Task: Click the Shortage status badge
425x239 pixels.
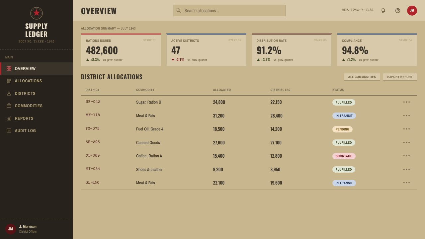Action: 344,156
